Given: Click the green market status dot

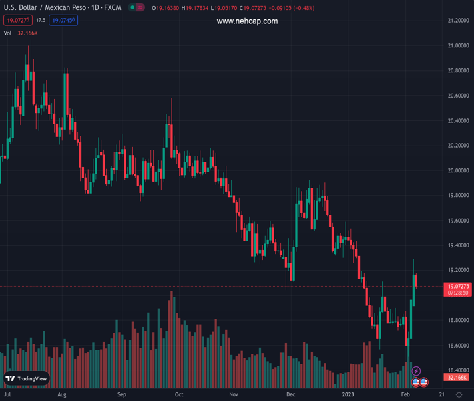Looking at the screenshot, I should tap(132, 7).
